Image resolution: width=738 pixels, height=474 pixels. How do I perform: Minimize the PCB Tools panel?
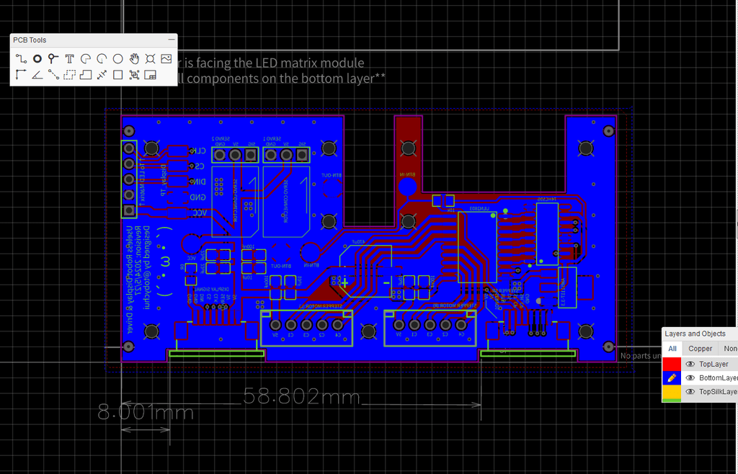click(x=172, y=40)
